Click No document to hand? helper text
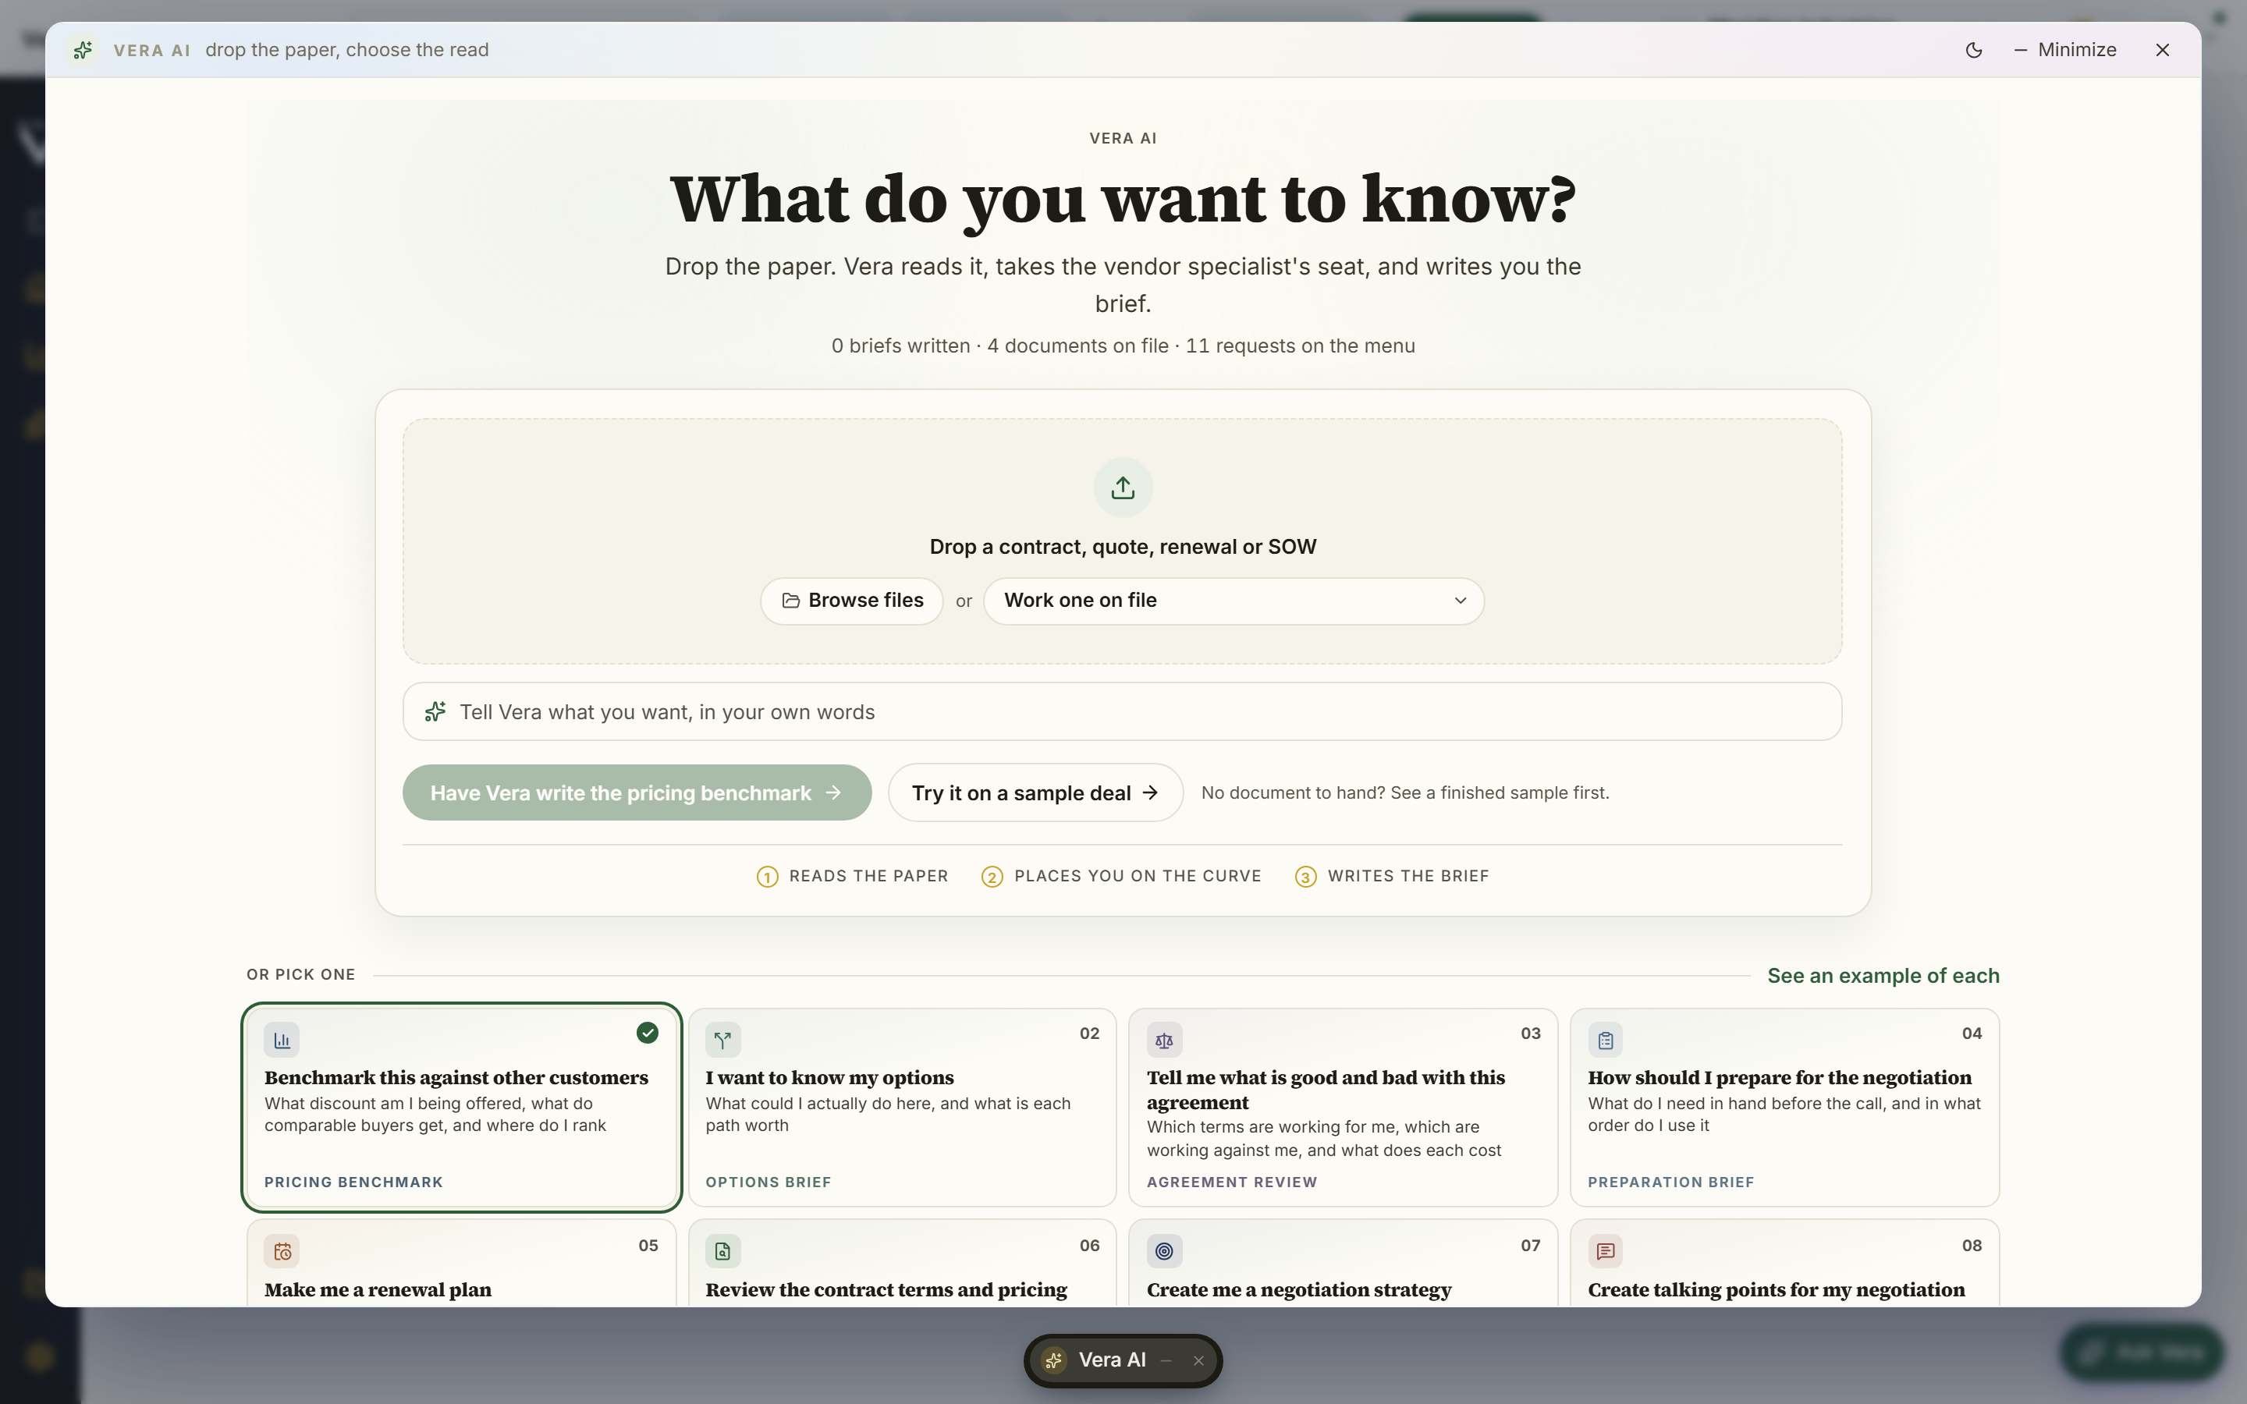Viewport: 2247px width, 1404px height. [1405, 793]
